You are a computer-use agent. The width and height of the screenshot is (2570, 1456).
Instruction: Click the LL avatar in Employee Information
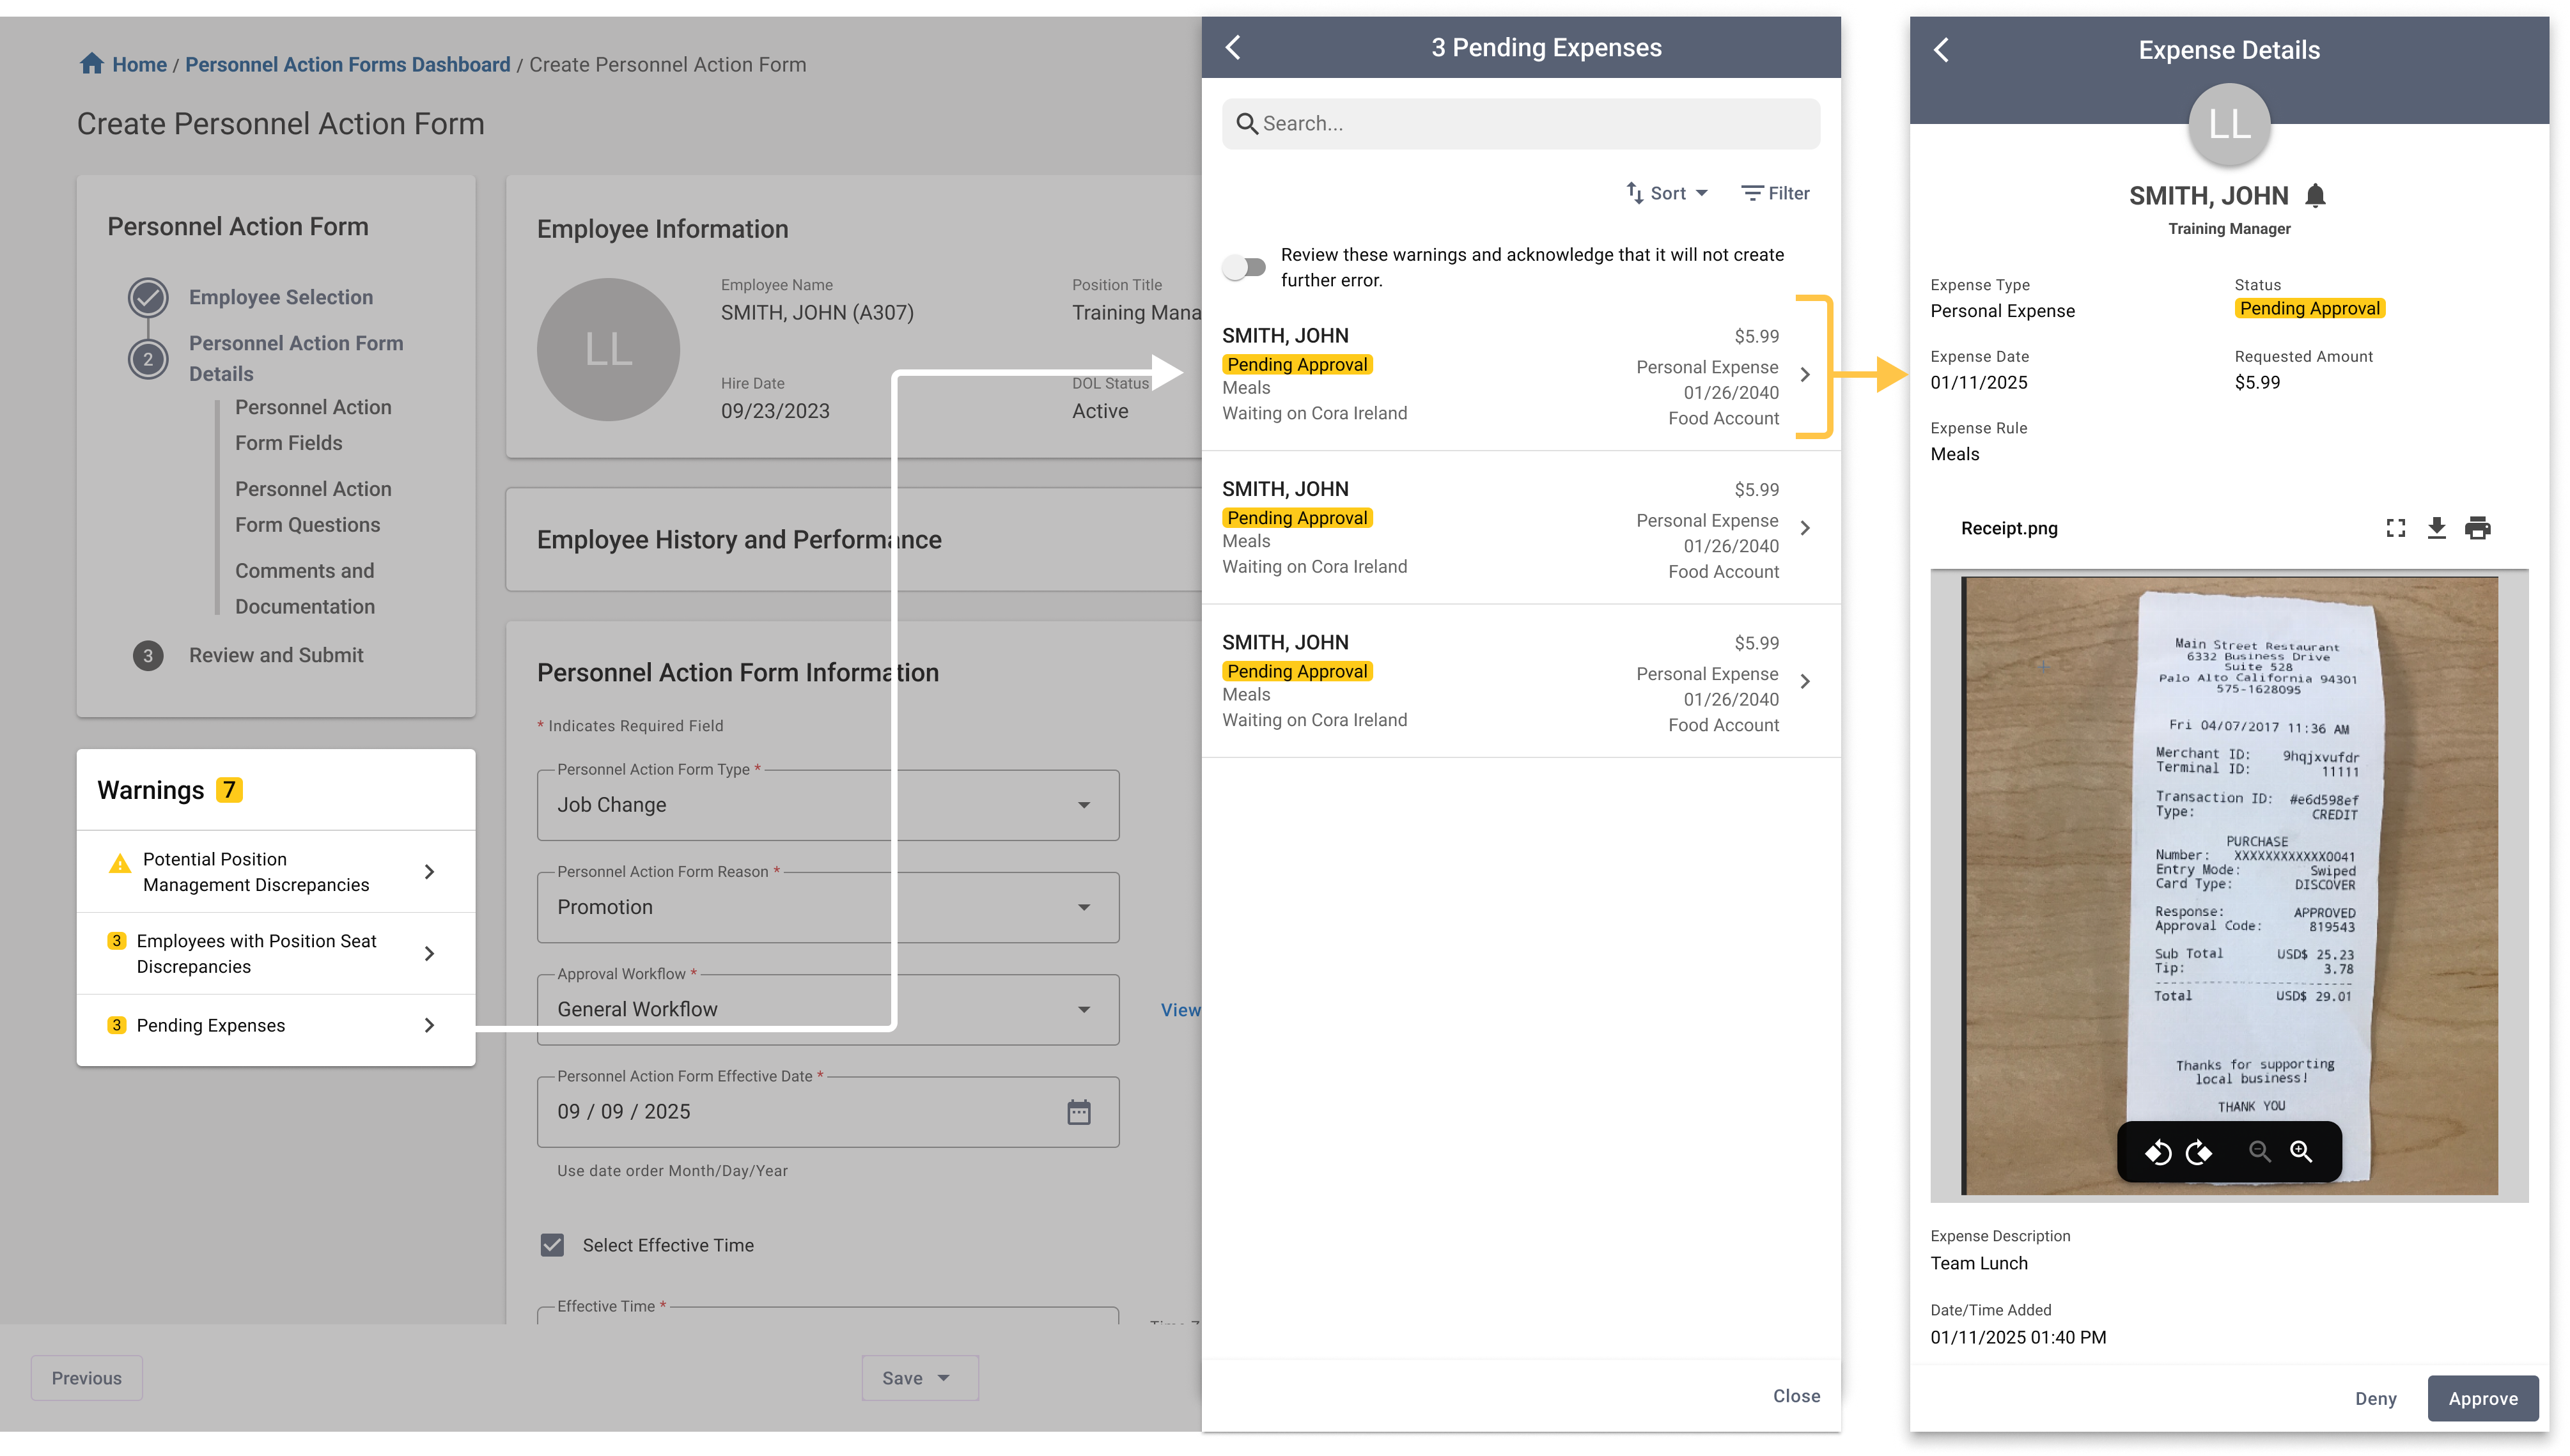(x=608, y=349)
